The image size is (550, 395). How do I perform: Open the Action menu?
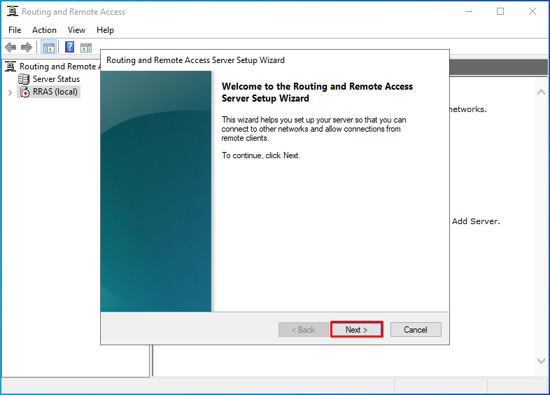coord(44,30)
